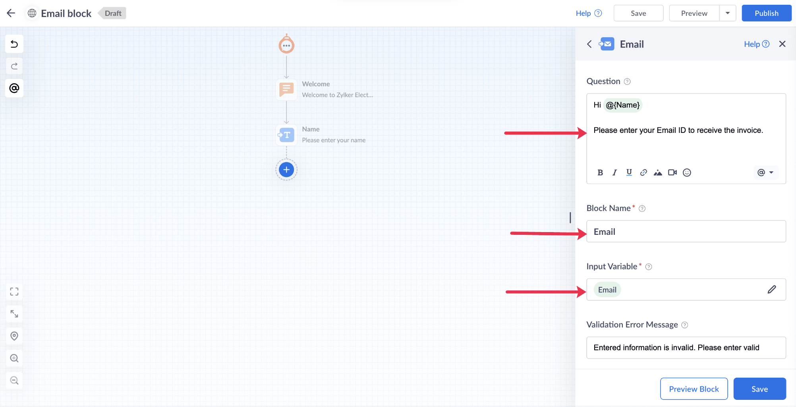Click the Preview Block button
The image size is (796, 407).
pyautogui.click(x=694, y=389)
